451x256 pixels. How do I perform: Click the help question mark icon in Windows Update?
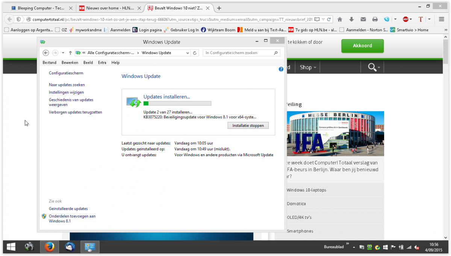point(281,69)
